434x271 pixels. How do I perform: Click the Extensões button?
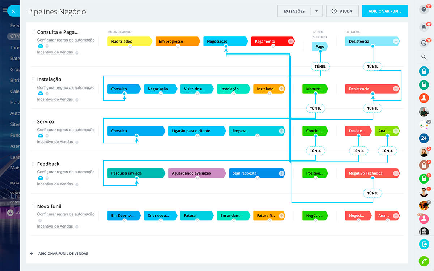point(294,11)
